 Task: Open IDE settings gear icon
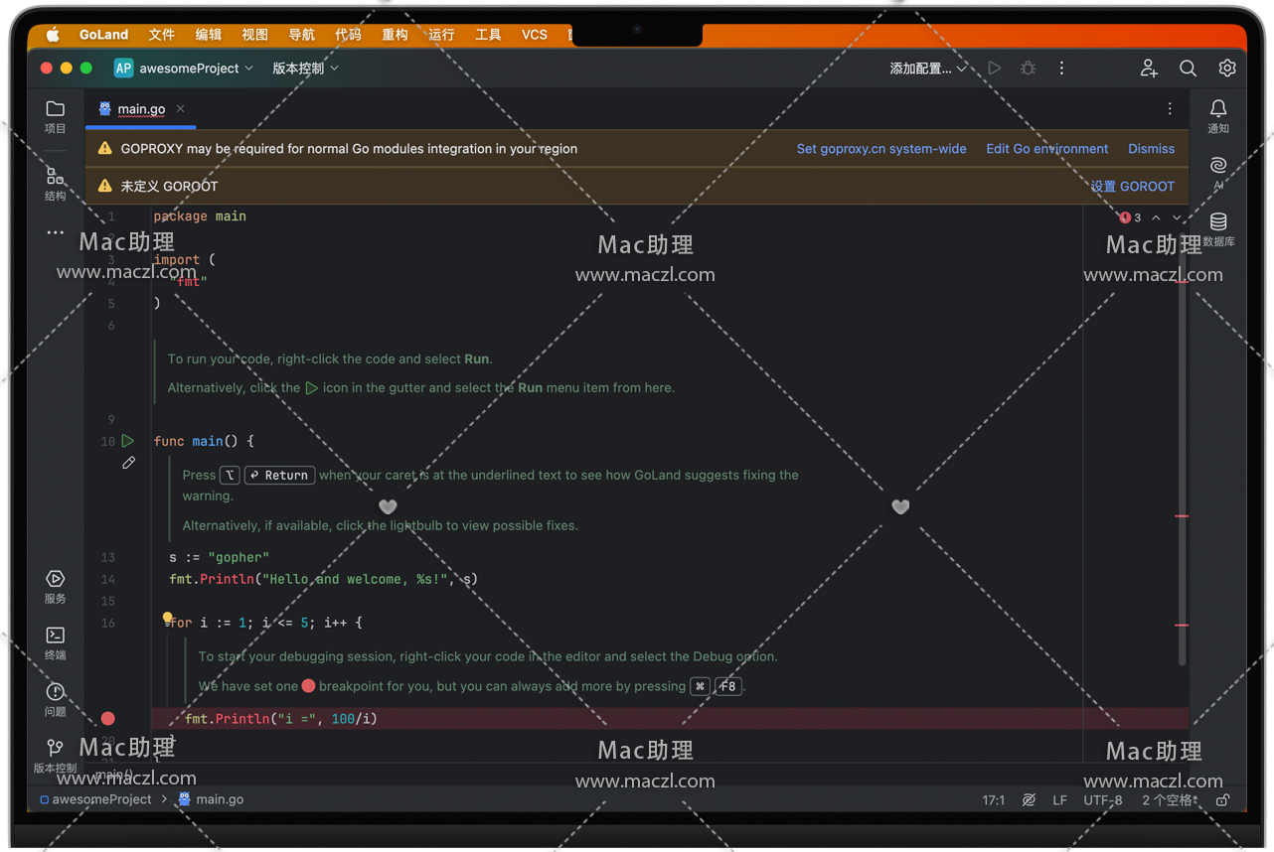pos(1227,69)
